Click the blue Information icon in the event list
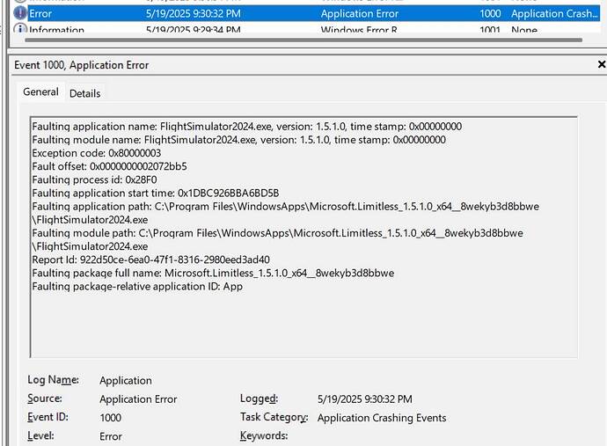 pos(19,30)
